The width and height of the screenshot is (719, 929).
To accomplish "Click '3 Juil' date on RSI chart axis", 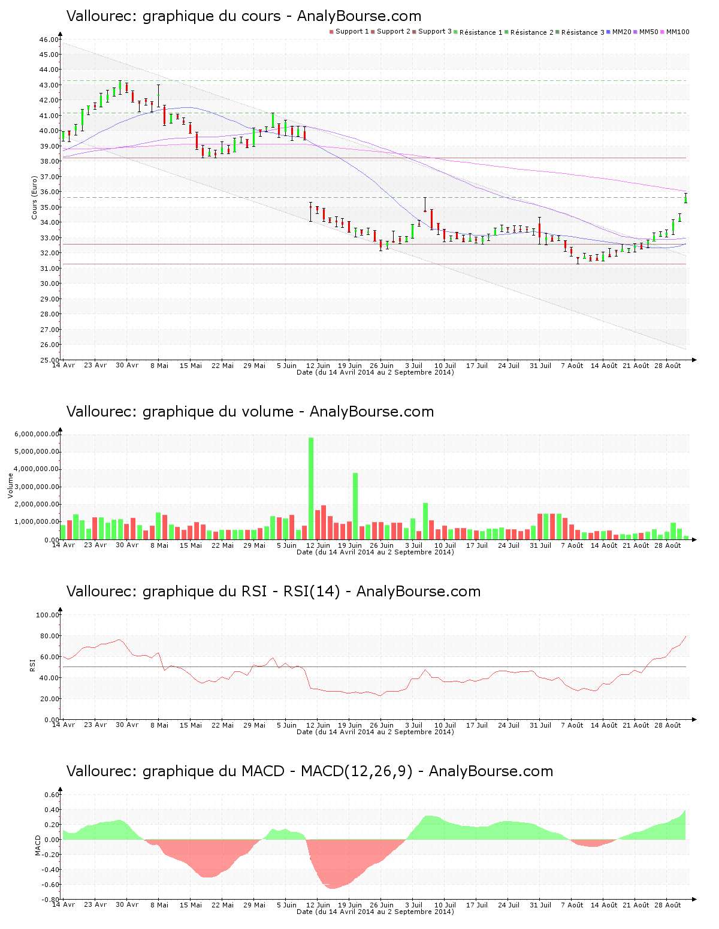I will click(413, 725).
